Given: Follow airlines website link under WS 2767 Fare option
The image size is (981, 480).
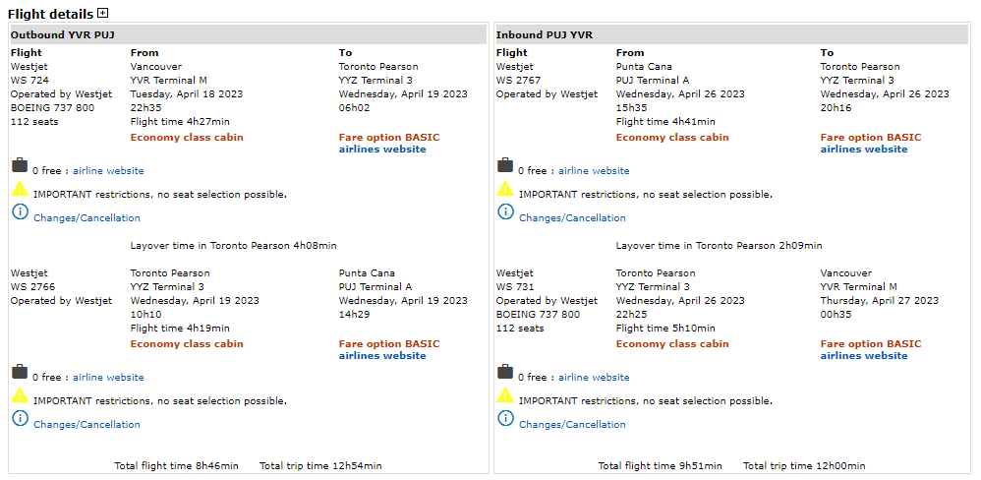Looking at the screenshot, I should (864, 150).
